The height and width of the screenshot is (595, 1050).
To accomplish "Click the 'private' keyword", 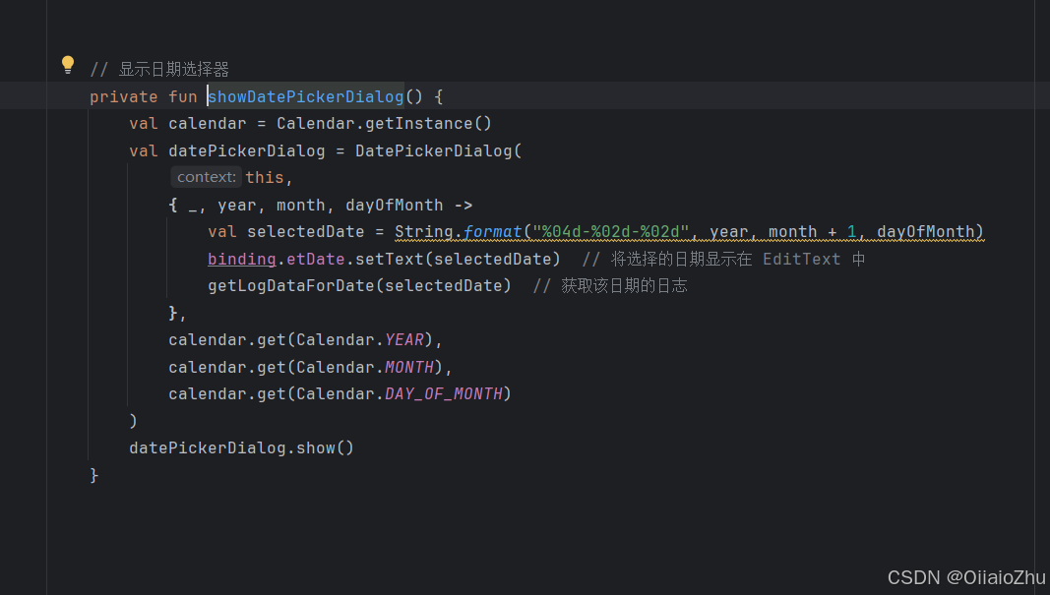I will pyautogui.click(x=124, y=97).
